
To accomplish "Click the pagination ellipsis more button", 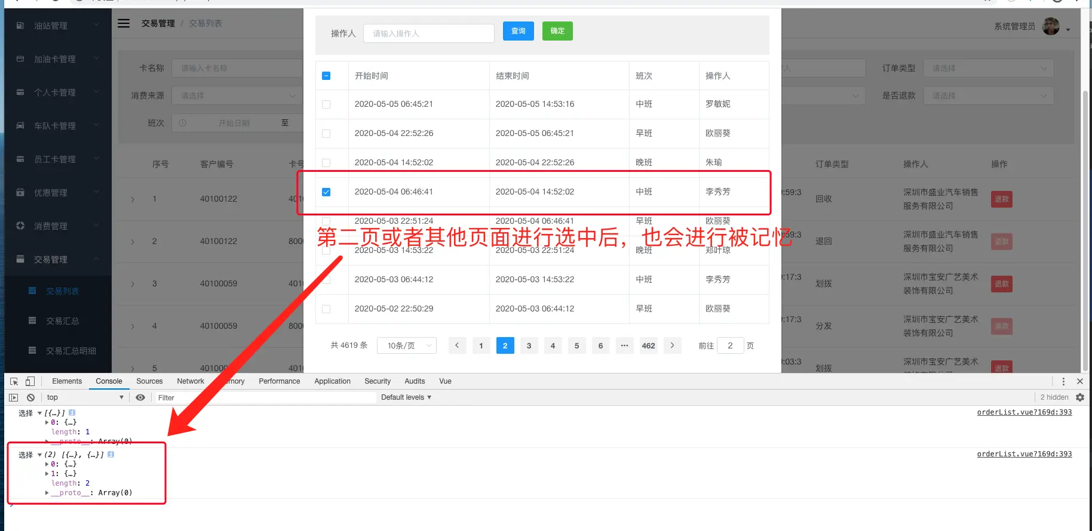I will [624, 345].
